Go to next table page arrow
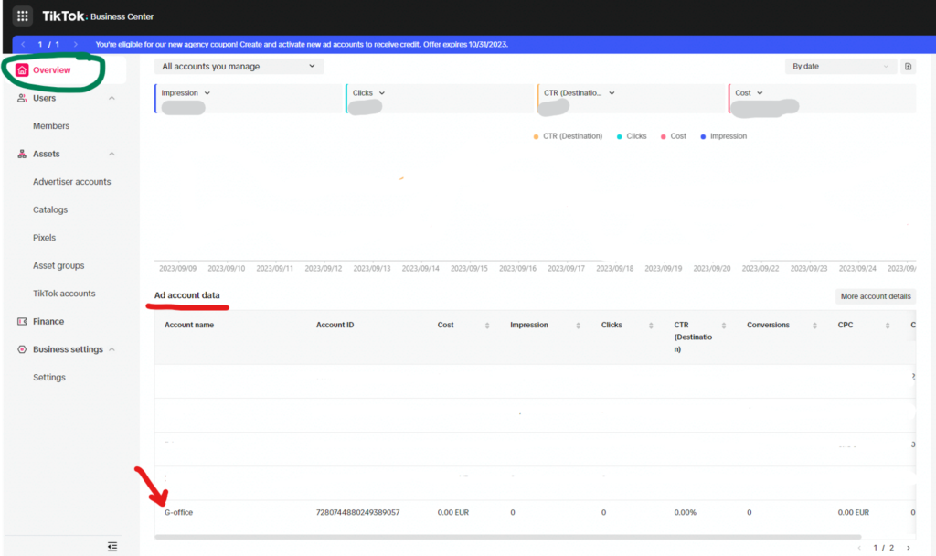Screen dimensions: 936x556 [x=909, y=548]
